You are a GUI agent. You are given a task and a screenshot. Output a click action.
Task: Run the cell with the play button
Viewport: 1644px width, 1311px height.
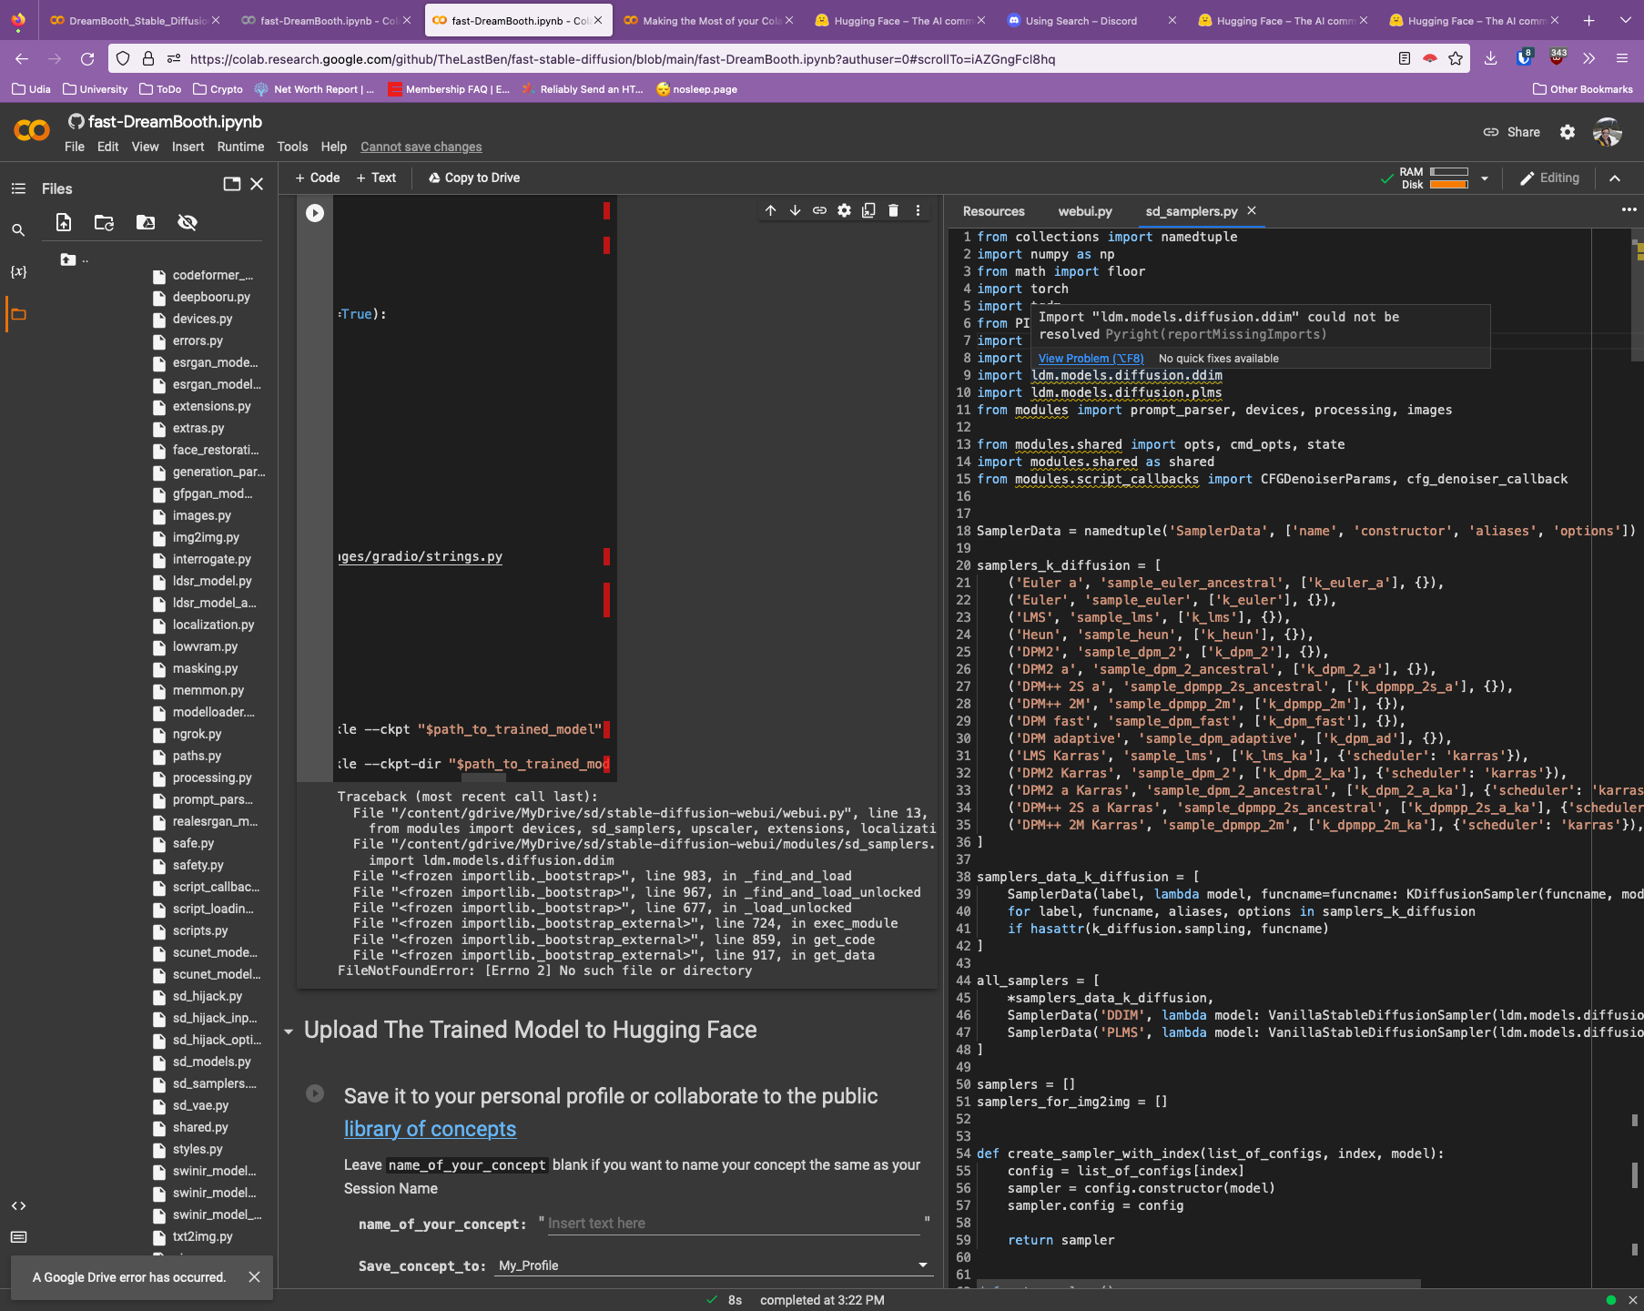point(315,213)
